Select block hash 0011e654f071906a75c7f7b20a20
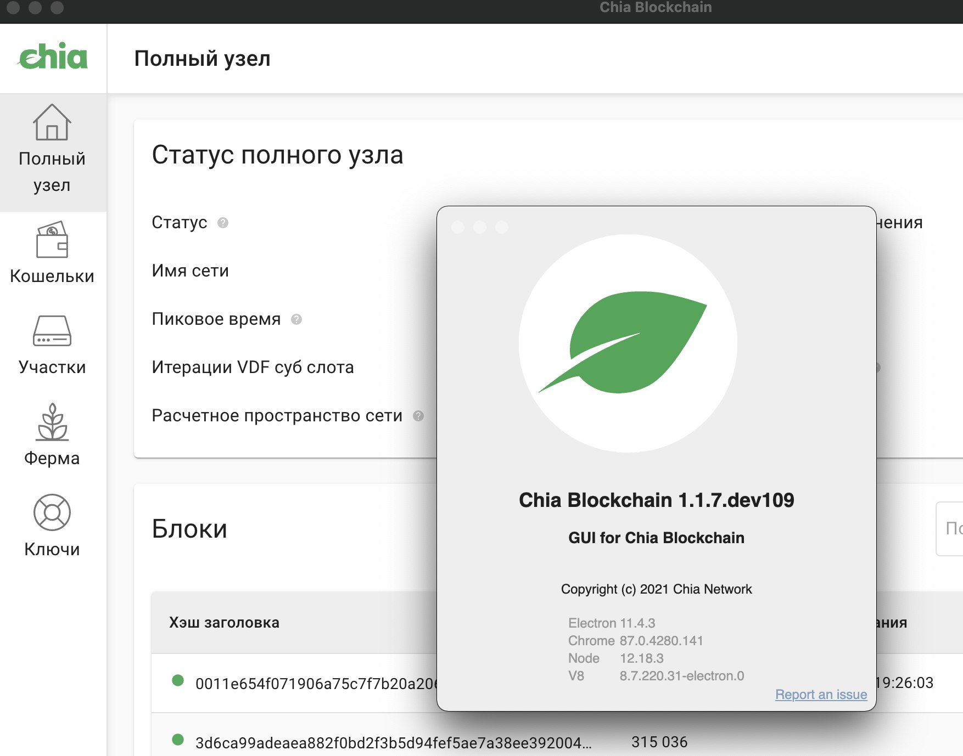963x756 pixels. click(316, 684)
